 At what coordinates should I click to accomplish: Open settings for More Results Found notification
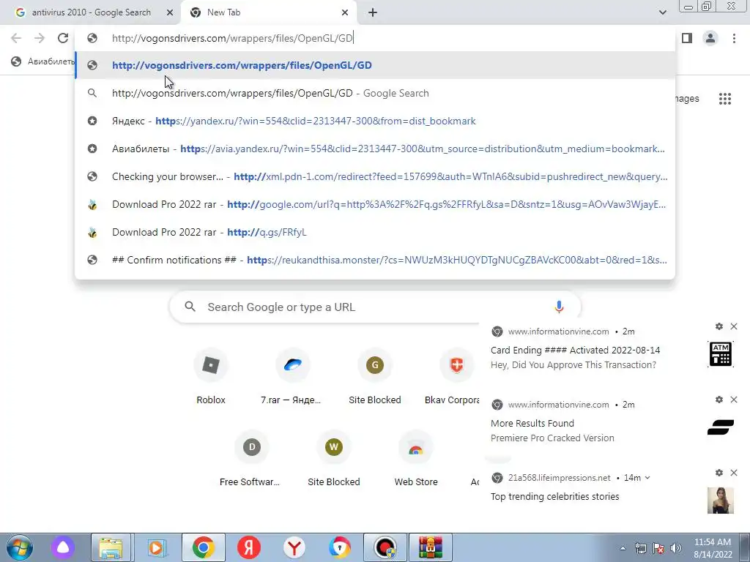(719, 400)
